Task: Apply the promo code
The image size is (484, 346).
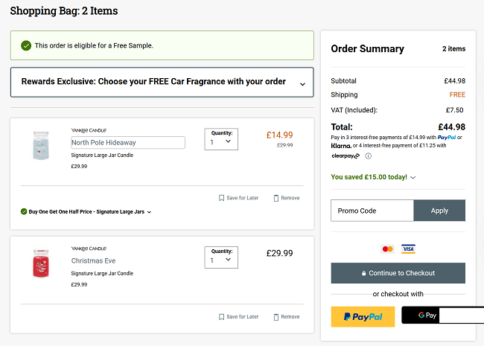Action: [439, 211]
